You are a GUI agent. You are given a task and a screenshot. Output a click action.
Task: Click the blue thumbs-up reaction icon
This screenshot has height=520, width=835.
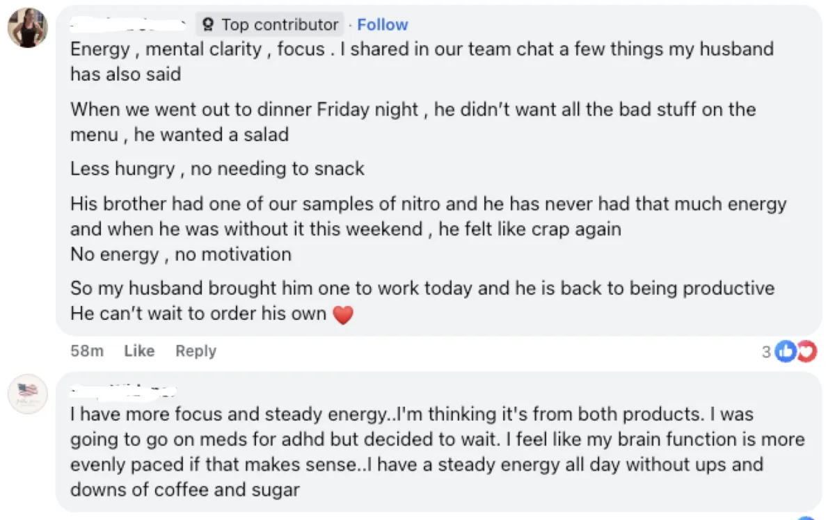pos(784,352)
